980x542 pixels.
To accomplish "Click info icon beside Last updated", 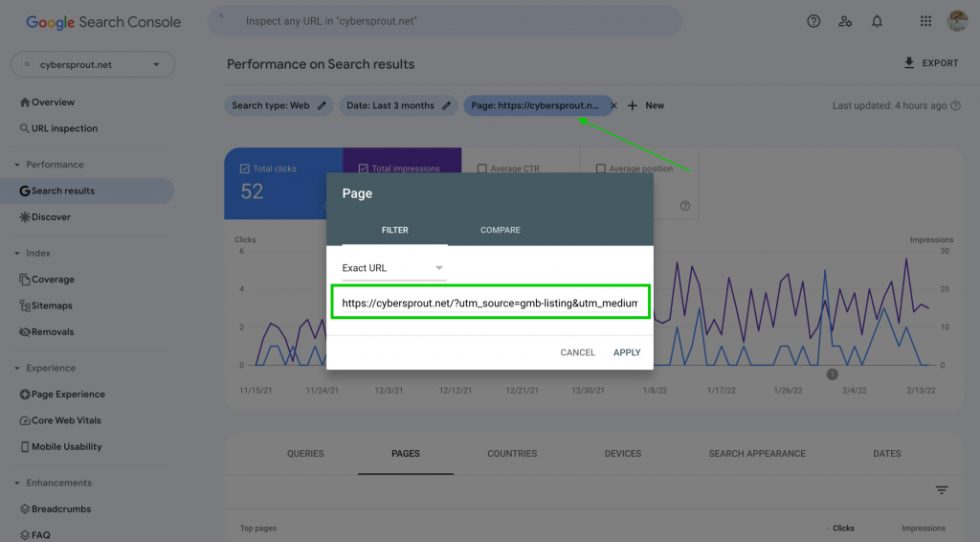I will click(x=956, y=105).
